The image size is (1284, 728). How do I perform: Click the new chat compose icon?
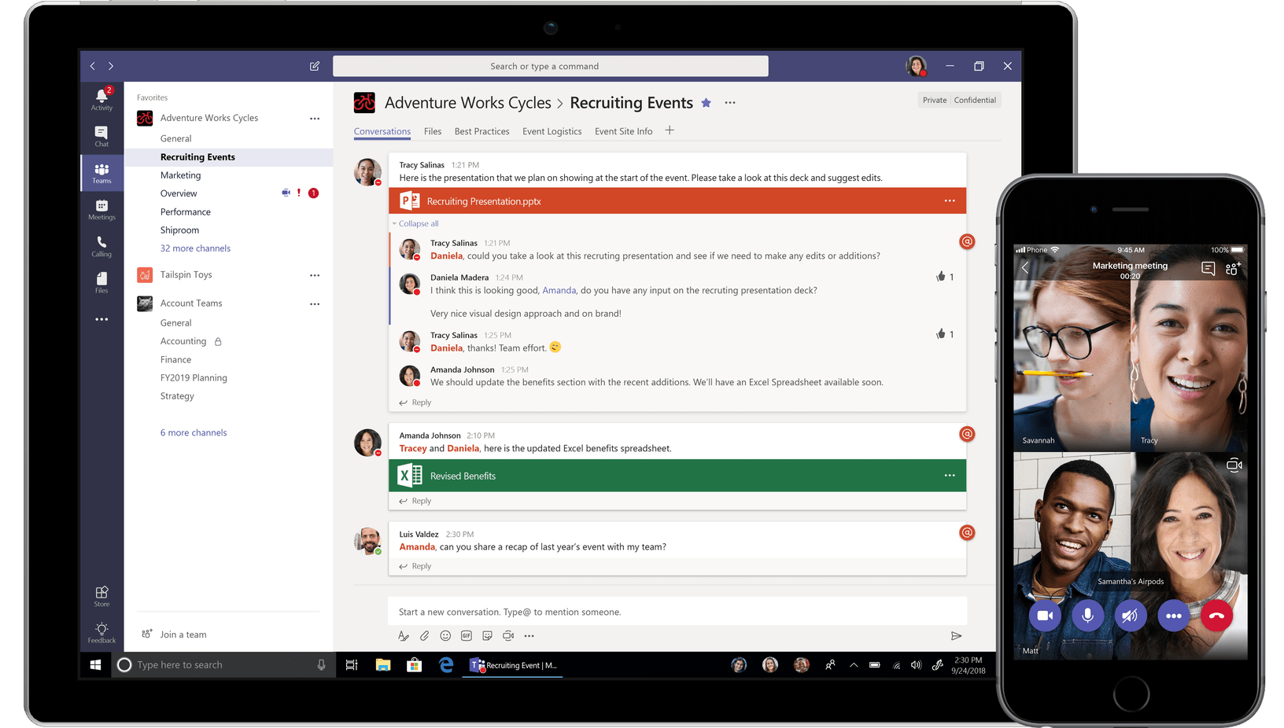pyautogui.click(x=315, y=66)
